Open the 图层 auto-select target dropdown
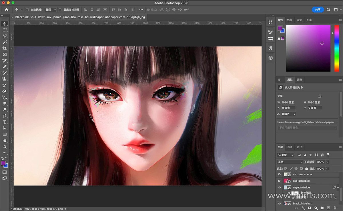343x211 pixels. coord(51,10)
